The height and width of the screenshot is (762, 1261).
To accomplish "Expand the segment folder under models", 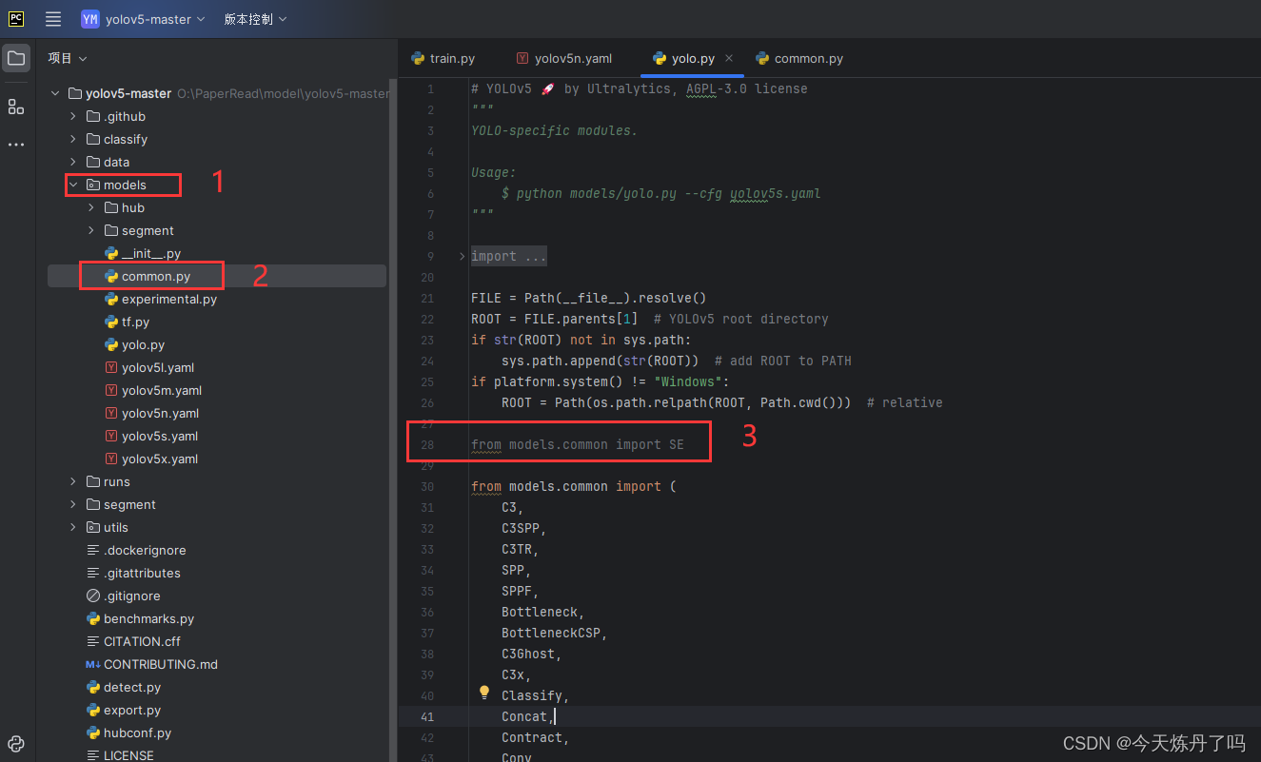I will 91,230.
